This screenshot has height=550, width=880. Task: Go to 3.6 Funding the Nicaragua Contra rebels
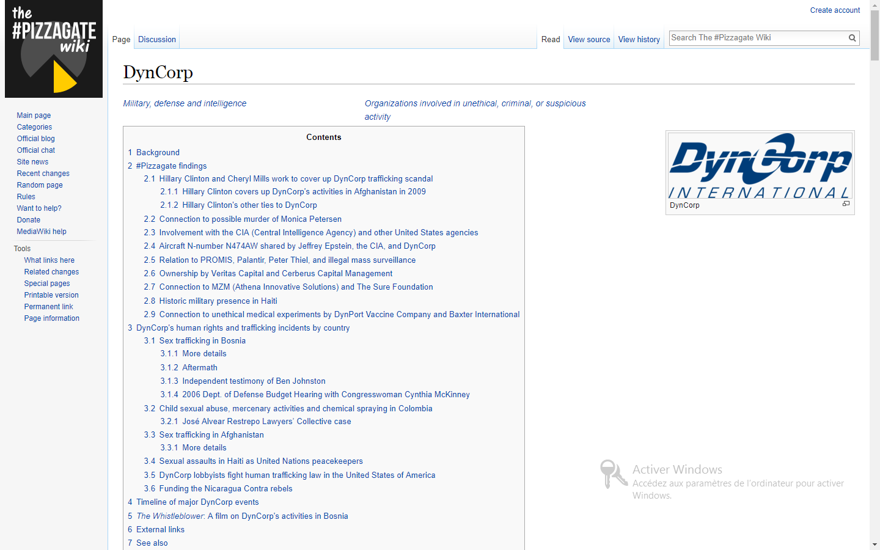[218, 489]
